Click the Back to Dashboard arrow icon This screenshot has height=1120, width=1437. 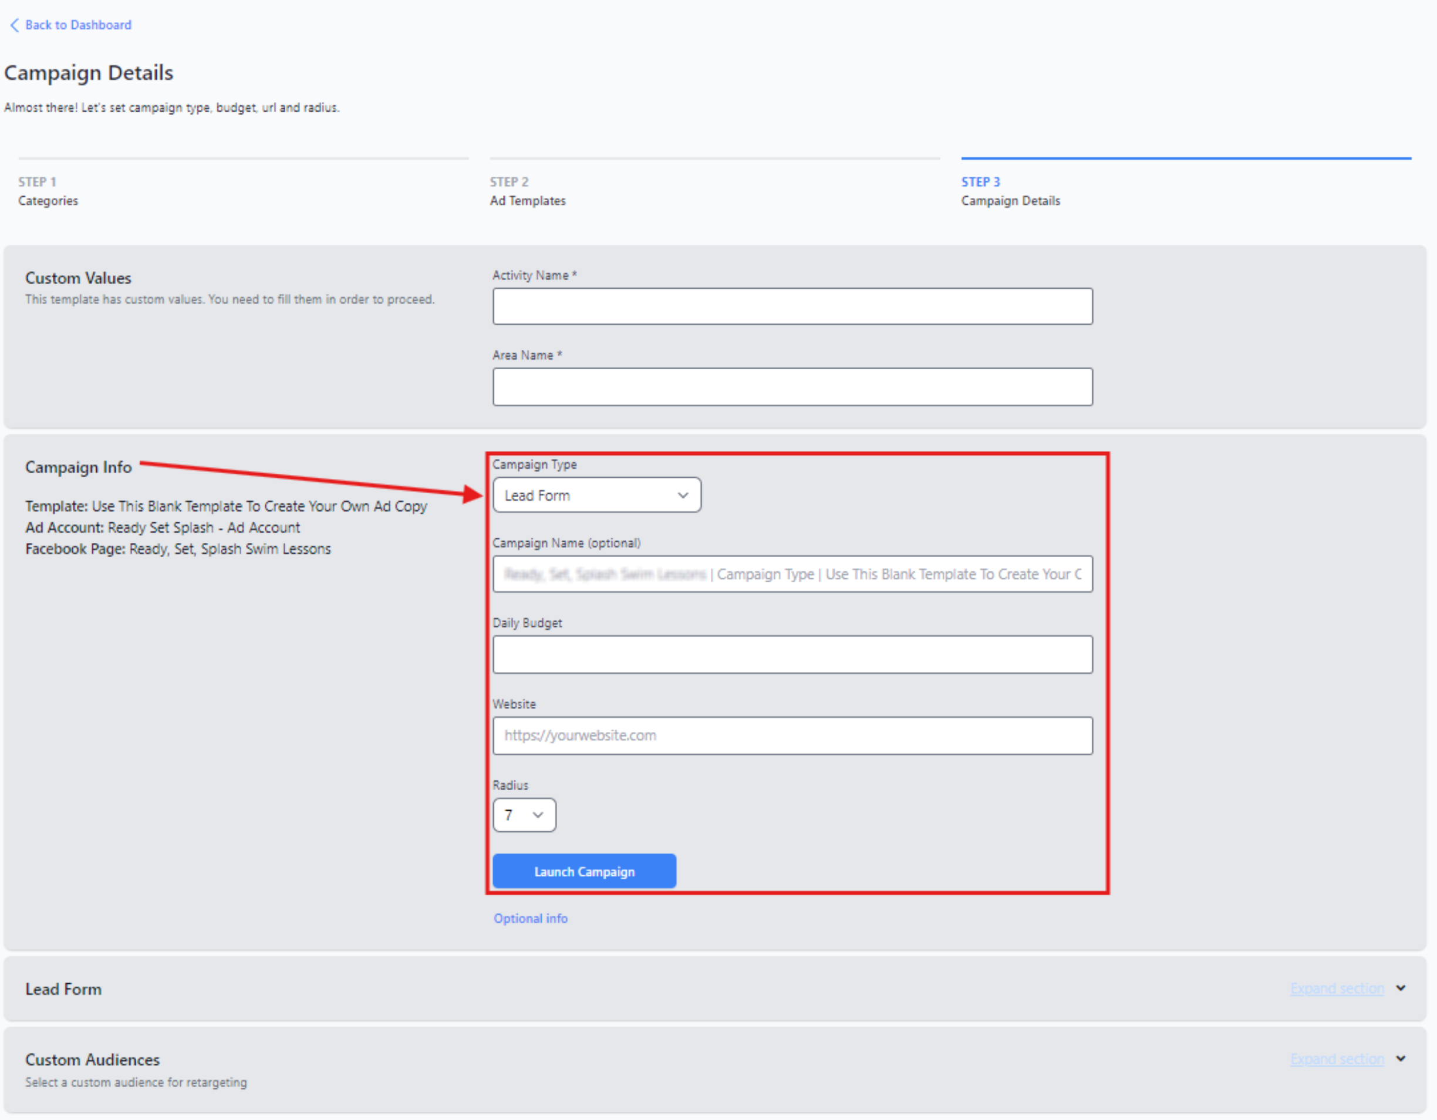coord(14,25)
